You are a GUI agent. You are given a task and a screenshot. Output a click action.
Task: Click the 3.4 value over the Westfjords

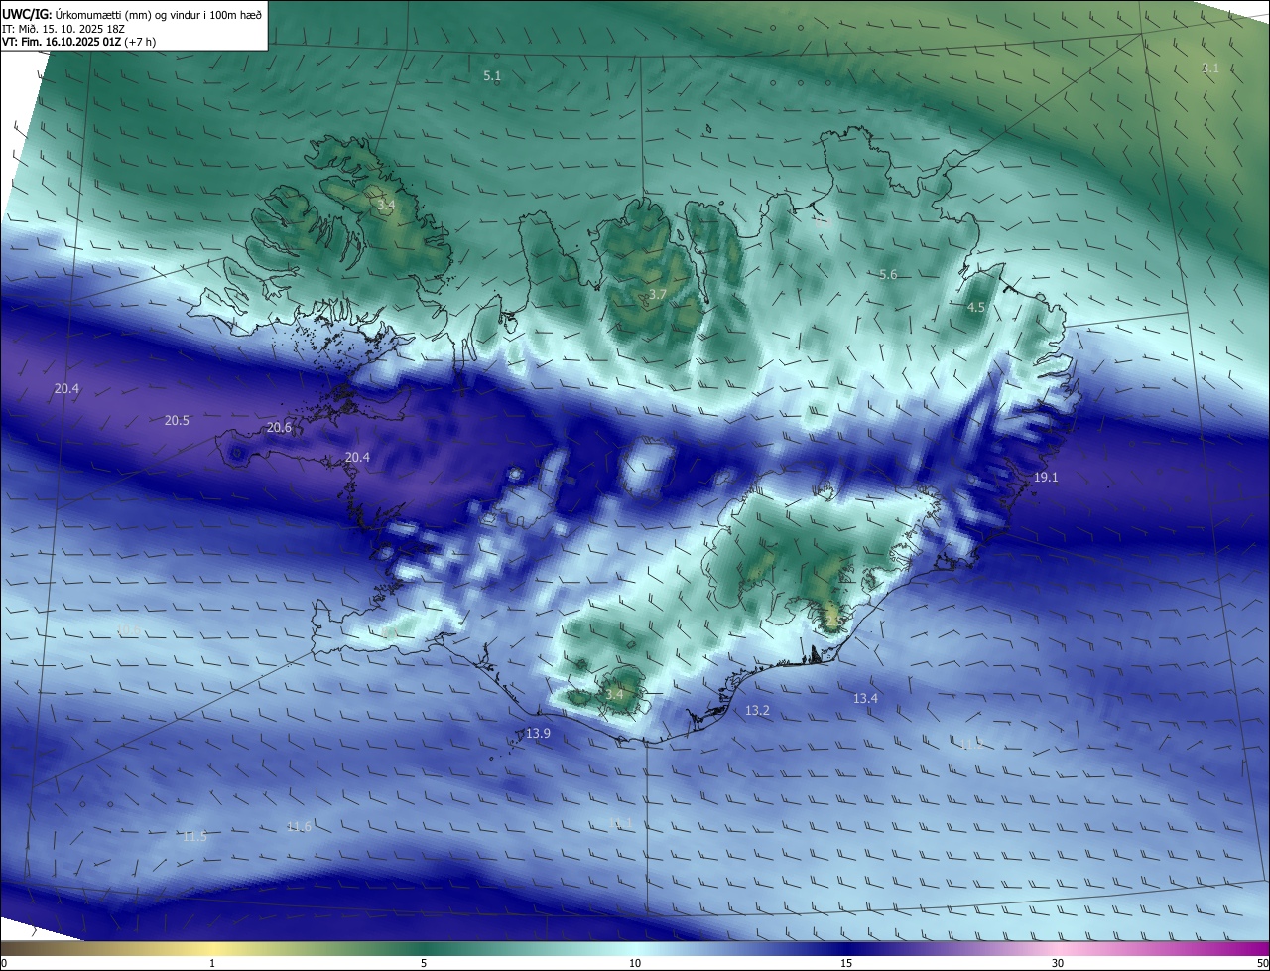click(386, 206)
